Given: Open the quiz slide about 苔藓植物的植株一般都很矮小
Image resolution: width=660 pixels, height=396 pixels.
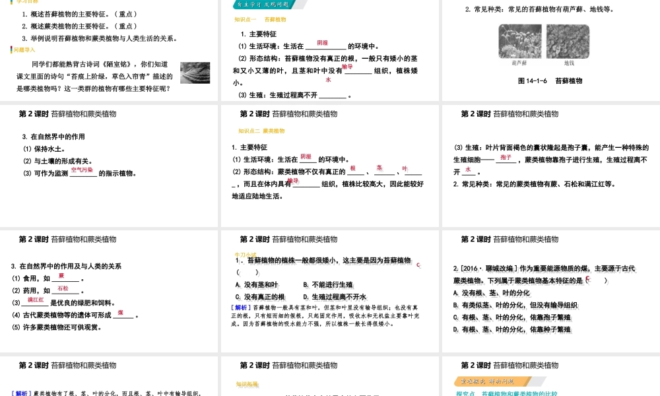Looking at the screenshot, I should pos(329,291).
